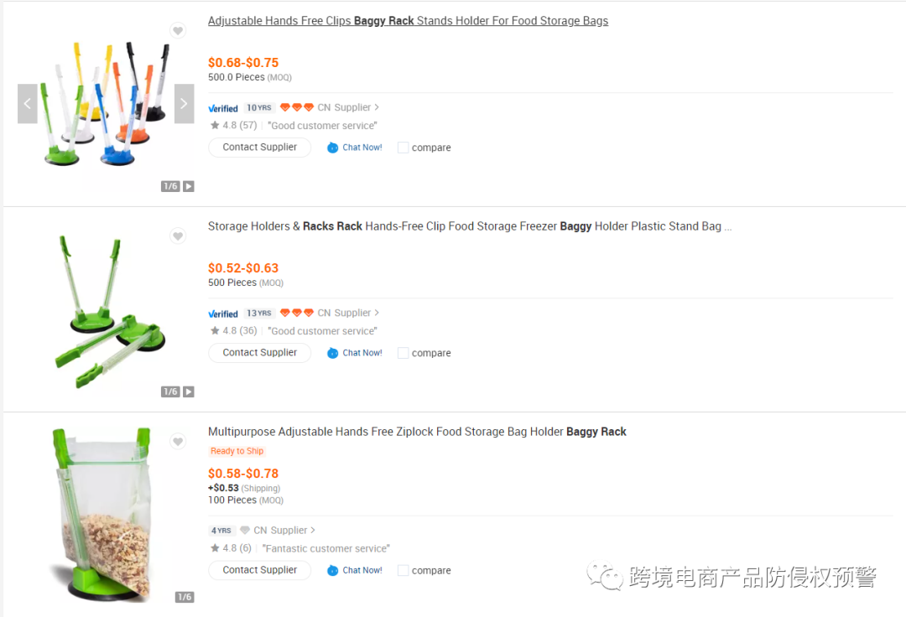Expand CN Supplier arrow for 13 YRS seller
The height and width of the screenshot is (617, 906).
tap(377, 313)
